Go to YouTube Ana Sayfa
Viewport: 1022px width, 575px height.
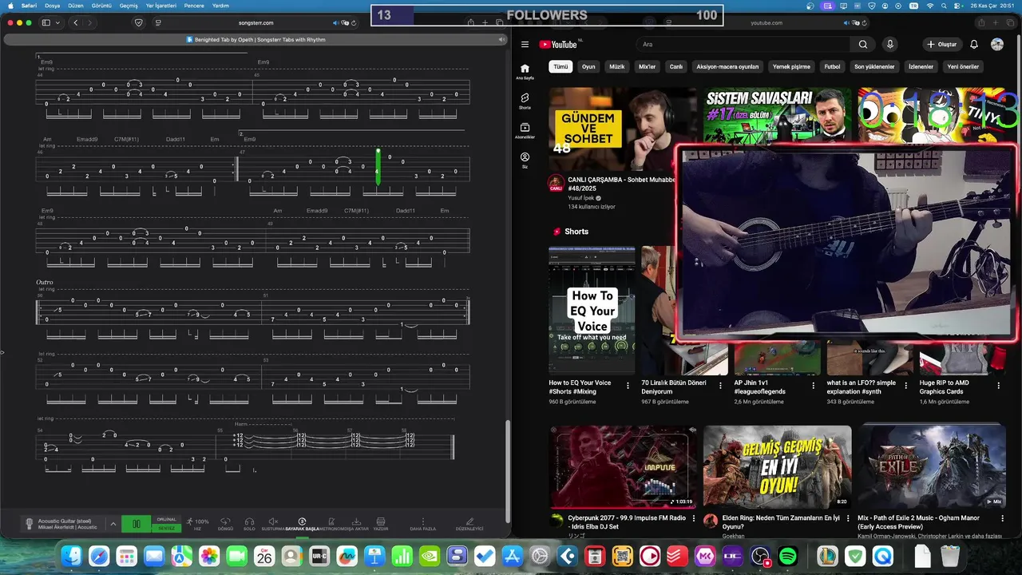pos(525,72)
